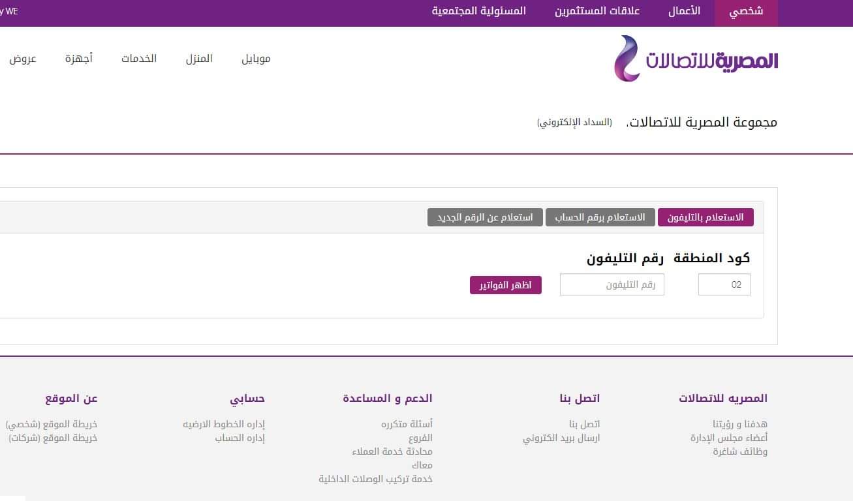Open المسئولية المجتمعية in top bar
The width and height of the screenshot is (853, 501).
(479, 11)
